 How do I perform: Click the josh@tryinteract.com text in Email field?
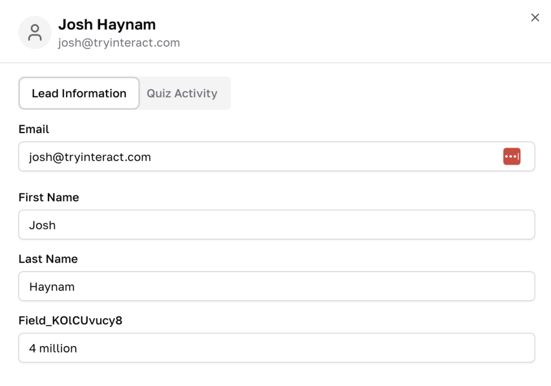tap(90, 157)
